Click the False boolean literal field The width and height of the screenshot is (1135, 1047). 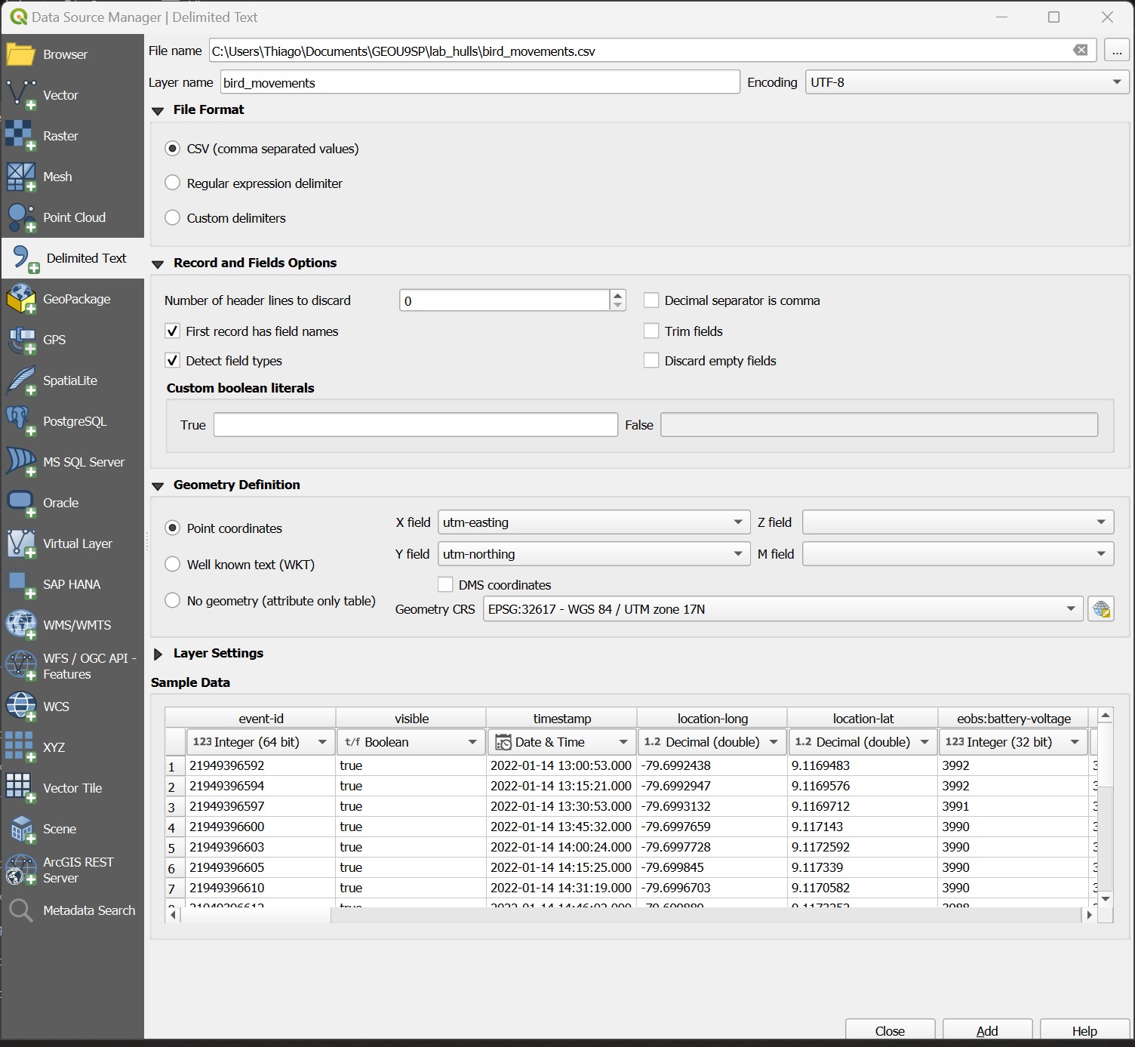(x=879, y=424)
